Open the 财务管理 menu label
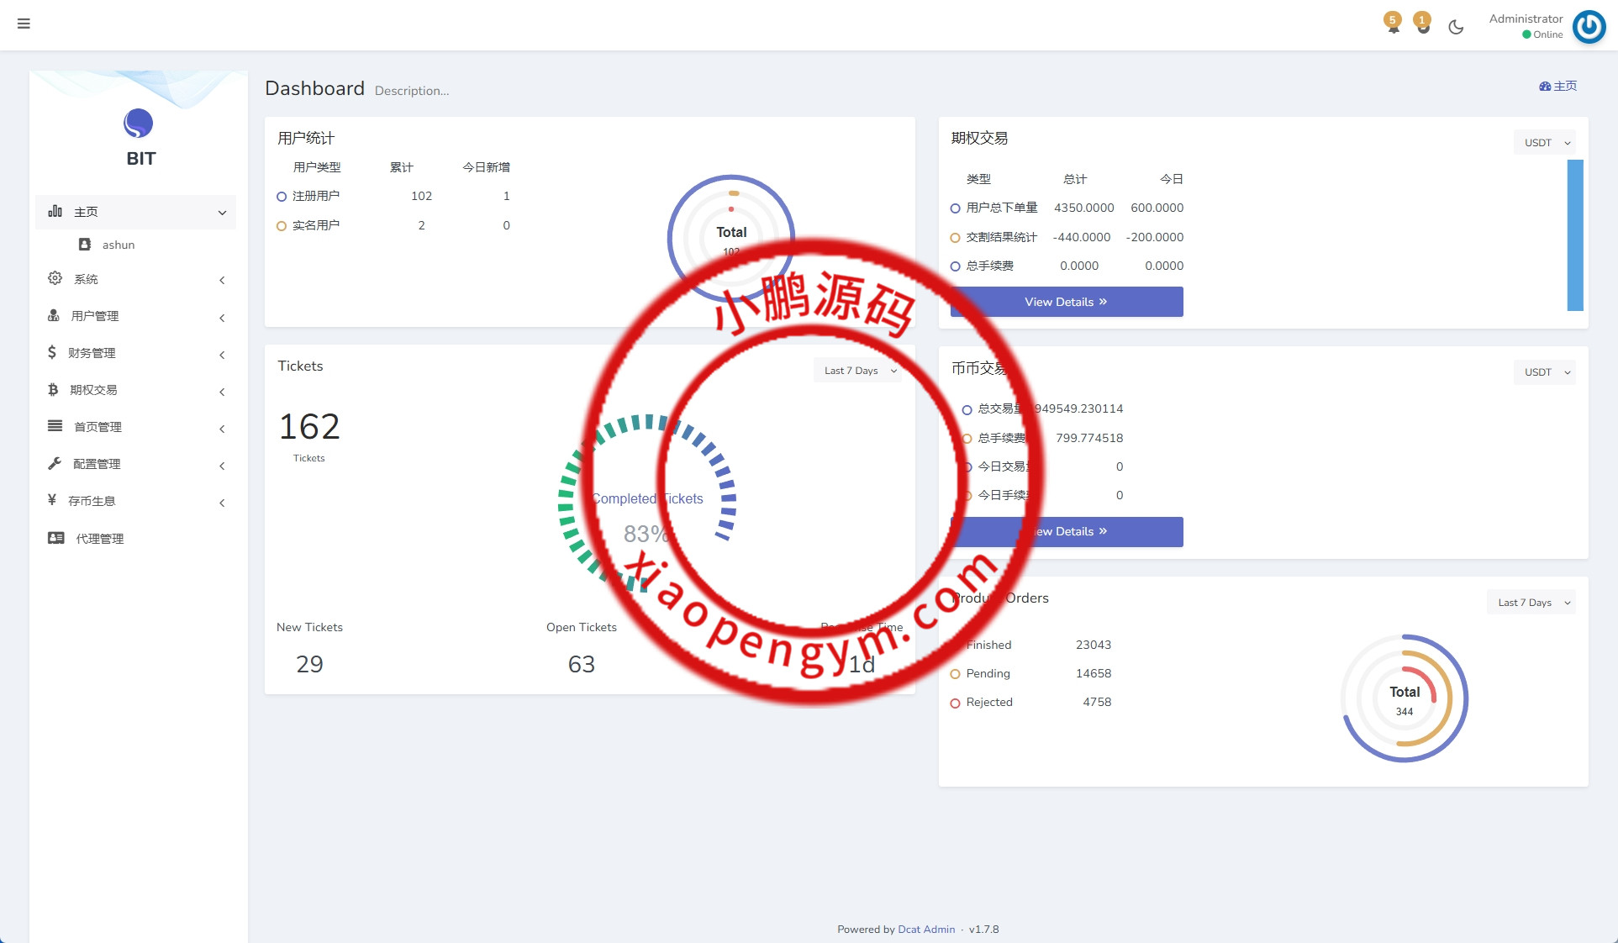 (x=92, y=353)
